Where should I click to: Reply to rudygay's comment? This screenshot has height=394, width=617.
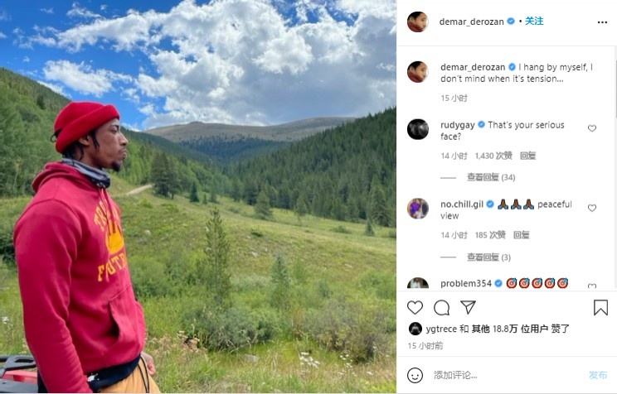527,156
